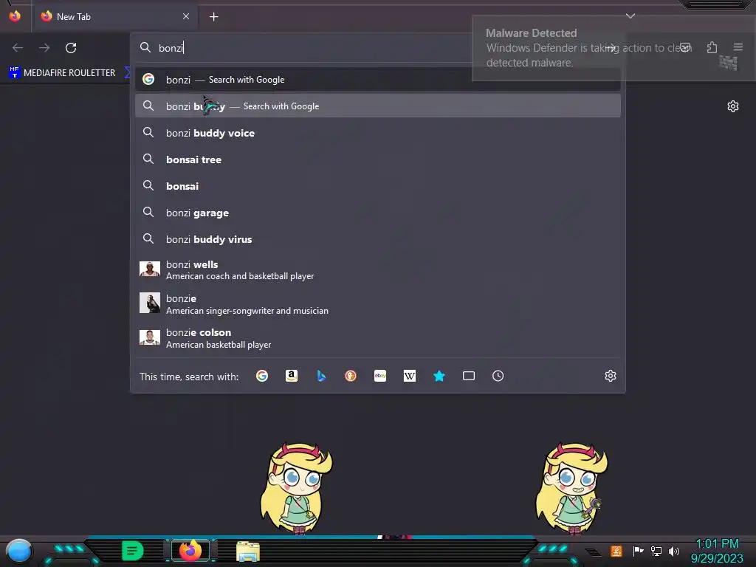Select the 'bonzi buddy' search suggestion
This screenshot has width=756, height=567.
(x=377, y=106)
